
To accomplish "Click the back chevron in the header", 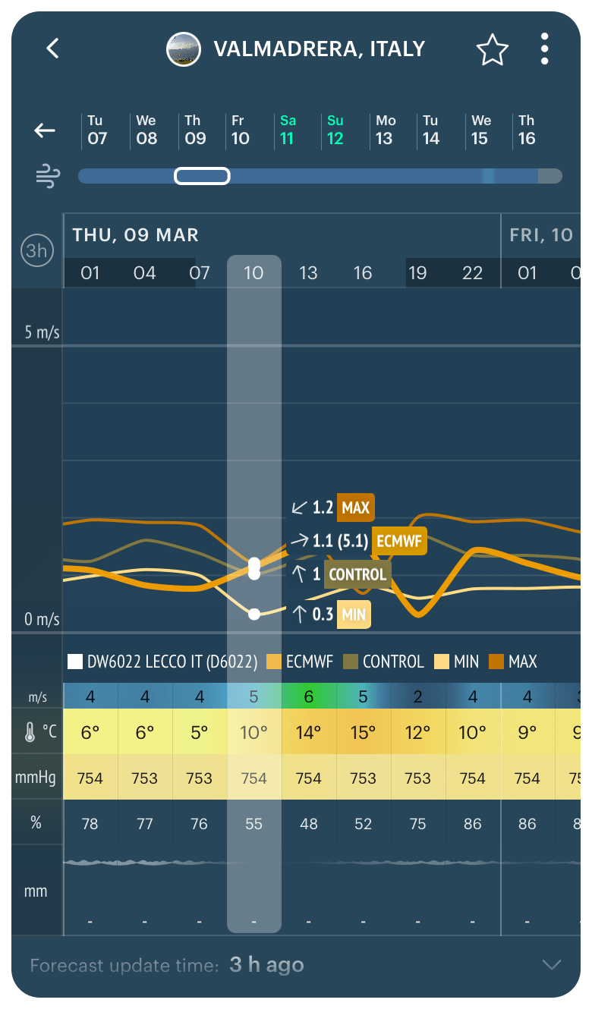I will click(x=52, y=49).
